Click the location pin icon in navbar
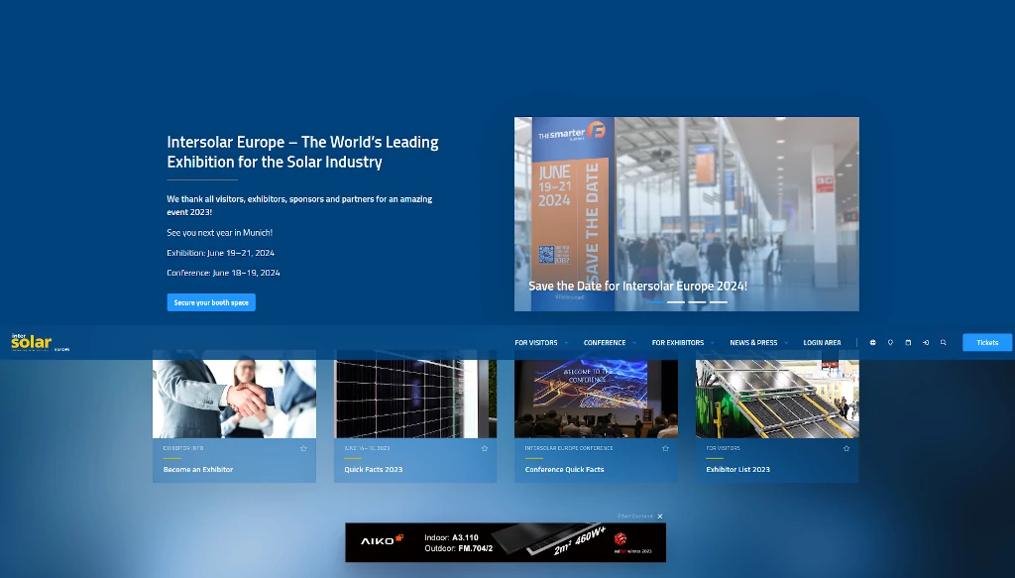Image resolution: width=1015 pixels, height=578 pixels. pos(890,342)
